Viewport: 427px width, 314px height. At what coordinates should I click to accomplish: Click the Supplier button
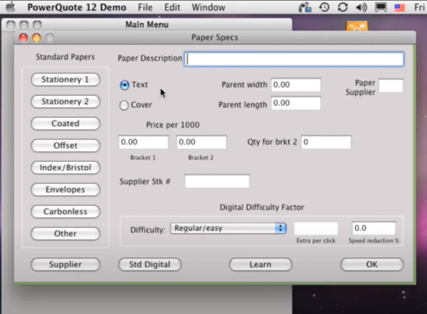point(65,265)
